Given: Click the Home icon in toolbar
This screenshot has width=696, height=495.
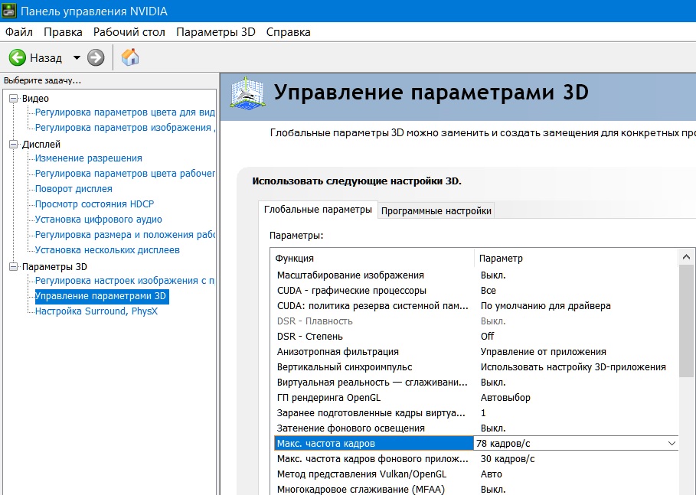Looking at the screenshot, I should 130,57.
